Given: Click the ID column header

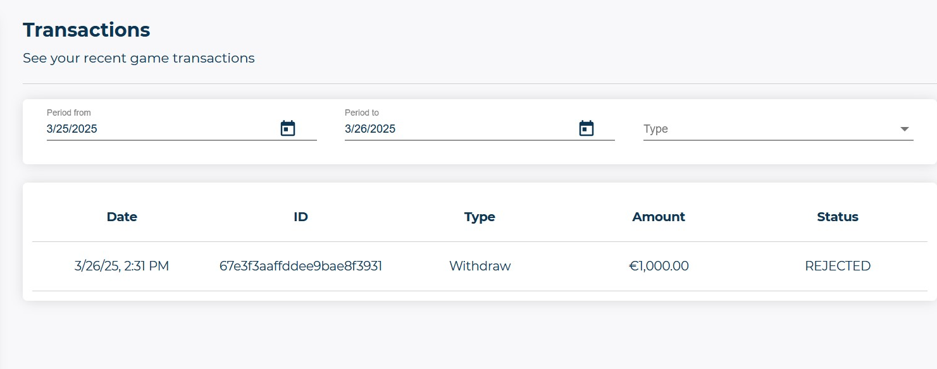Looking at the screenshot, I should pos(301,217).
